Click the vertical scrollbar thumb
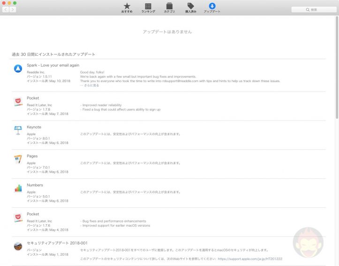 click(337, 68)
